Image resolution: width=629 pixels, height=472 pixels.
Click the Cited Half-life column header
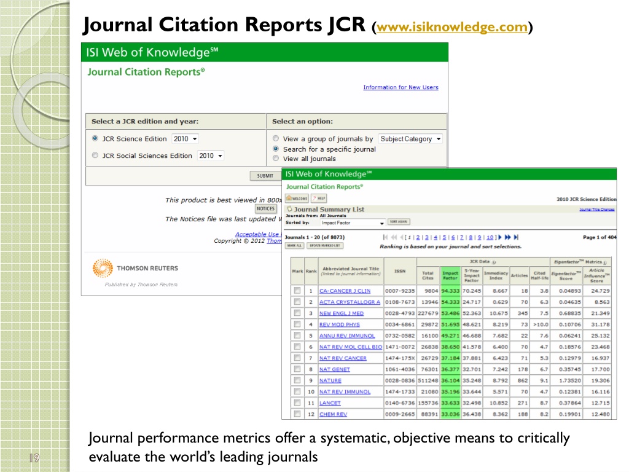pyautogui.click(x=539, y=275)
